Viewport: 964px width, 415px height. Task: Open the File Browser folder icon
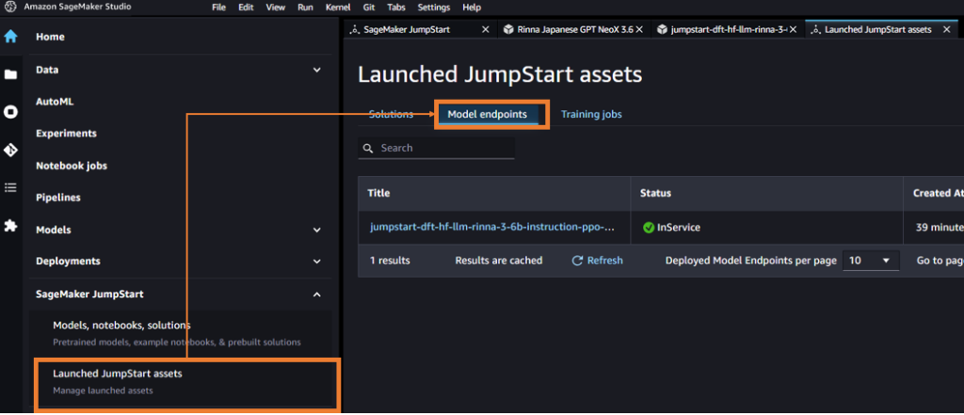point(10,74)
